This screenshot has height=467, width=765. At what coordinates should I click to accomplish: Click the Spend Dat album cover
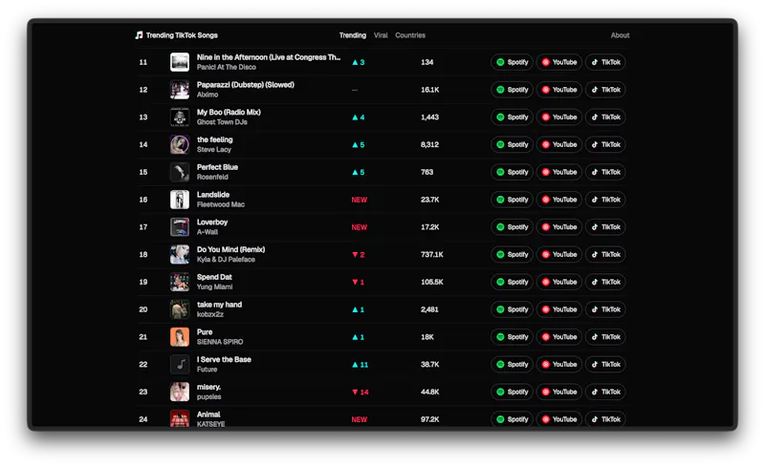(x=180, y=282)
